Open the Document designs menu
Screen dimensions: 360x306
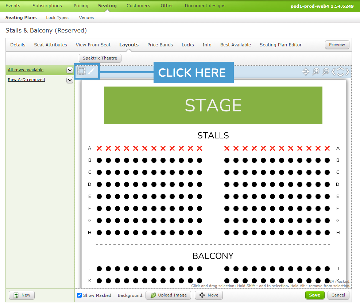pyautogui.click(x=205, y=6)
